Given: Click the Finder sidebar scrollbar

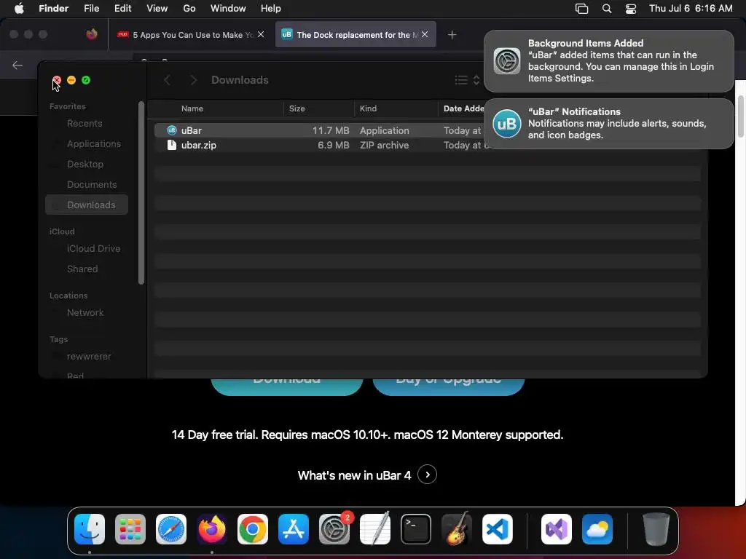Looking at the screenshot, I should [x=141, y=192].
